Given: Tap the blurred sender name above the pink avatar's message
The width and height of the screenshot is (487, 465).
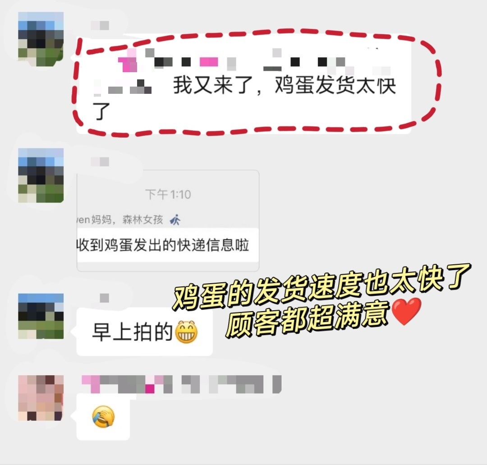Looking at the screenshot, I should pyautogui.click(x=181, y=384).
